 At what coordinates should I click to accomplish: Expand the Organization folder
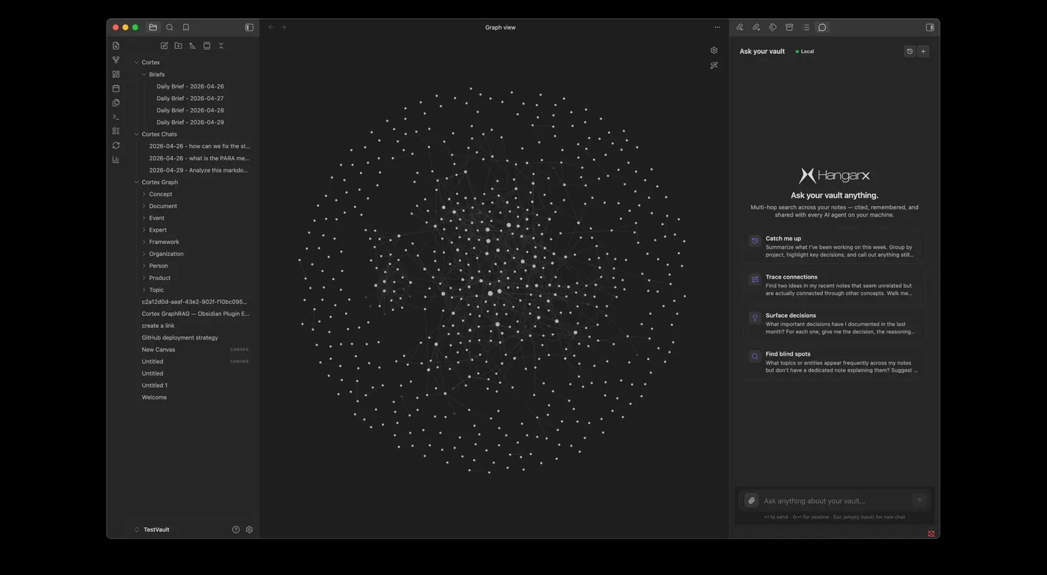pyautogui.click(x=144, y=254)
